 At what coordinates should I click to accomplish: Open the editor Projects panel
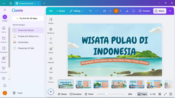[51, 80]
